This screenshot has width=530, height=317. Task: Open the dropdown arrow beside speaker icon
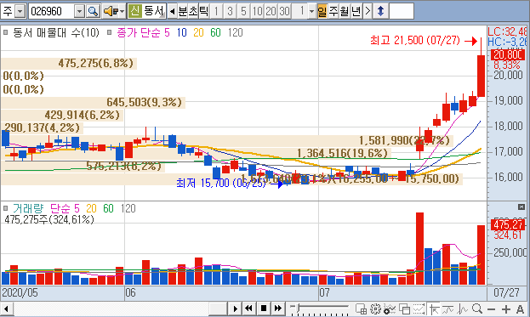click(123, 12)
